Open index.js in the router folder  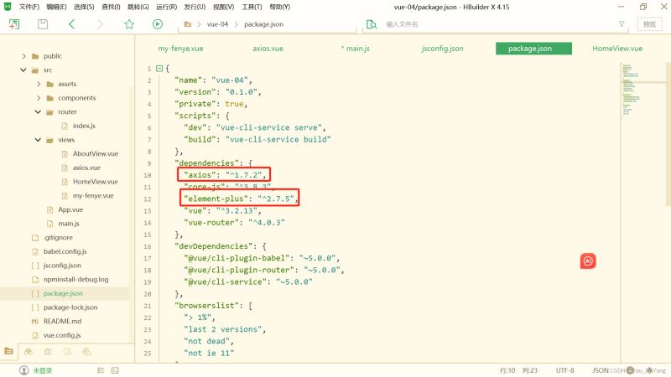click(84, 126)
